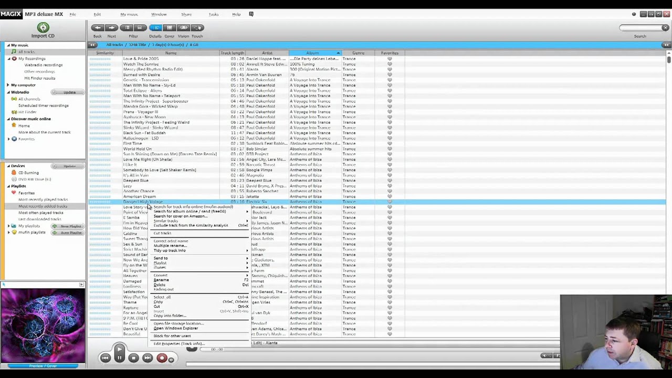This screenshot has width=672, height=378.
Task: Expand the My computer tree section
Action: coord(8,85)
